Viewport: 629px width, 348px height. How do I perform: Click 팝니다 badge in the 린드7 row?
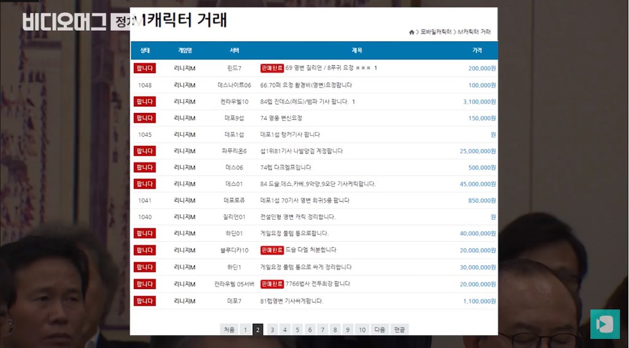point(145,68)
